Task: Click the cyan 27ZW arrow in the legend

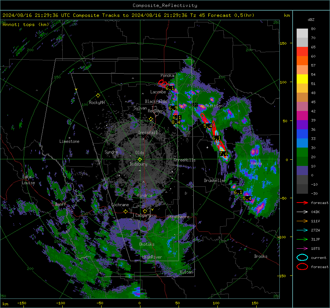Action: click(302, 230)
